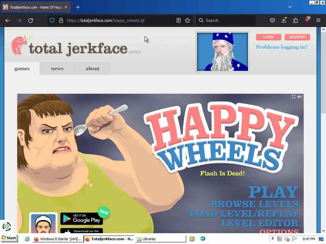Click the wizard avatar image
326x244 pixels.
pos(223,52)
